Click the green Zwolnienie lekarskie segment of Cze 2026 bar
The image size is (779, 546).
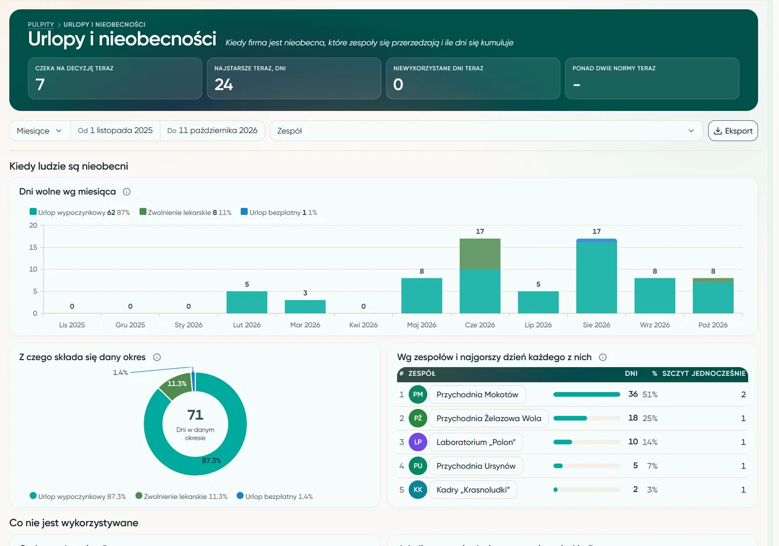click(x=480, y=254)
